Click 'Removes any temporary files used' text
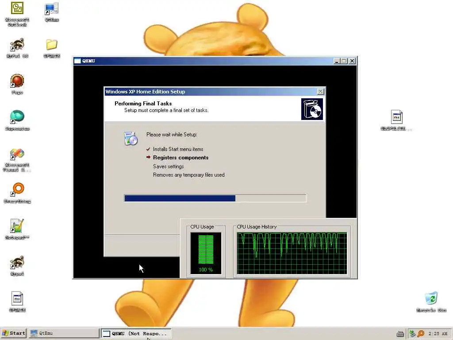The height and width of the screenshot is (340, 453). pos(188,174)
